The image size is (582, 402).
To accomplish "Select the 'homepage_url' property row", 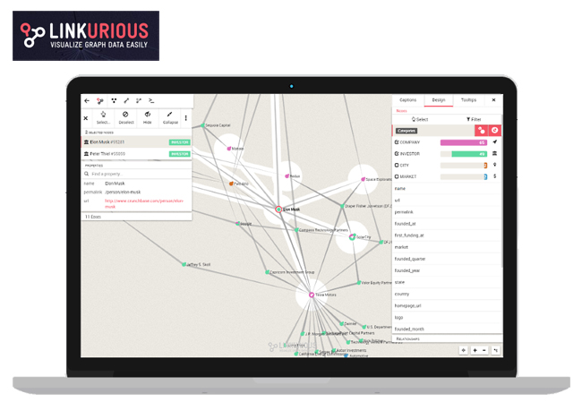I will pos(447,306).
